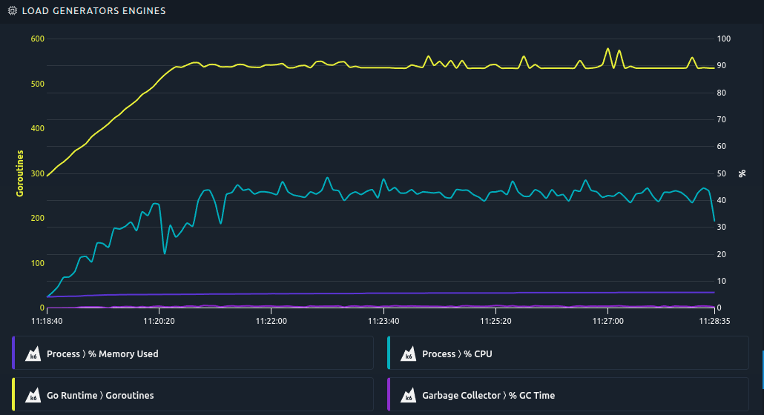Click the 90 value on the percent axis

click(x=721, y=66)
